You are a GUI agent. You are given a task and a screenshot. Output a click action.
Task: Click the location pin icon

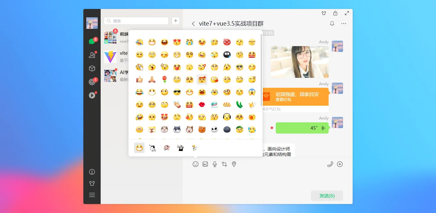coord(234,164)
